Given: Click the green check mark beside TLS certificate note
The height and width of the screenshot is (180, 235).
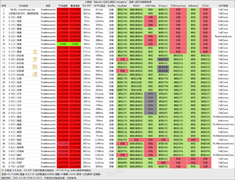Looking at the screenshot, I should pos(3,170).
